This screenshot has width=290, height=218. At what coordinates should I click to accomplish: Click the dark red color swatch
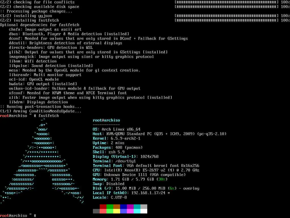[103, 207]
